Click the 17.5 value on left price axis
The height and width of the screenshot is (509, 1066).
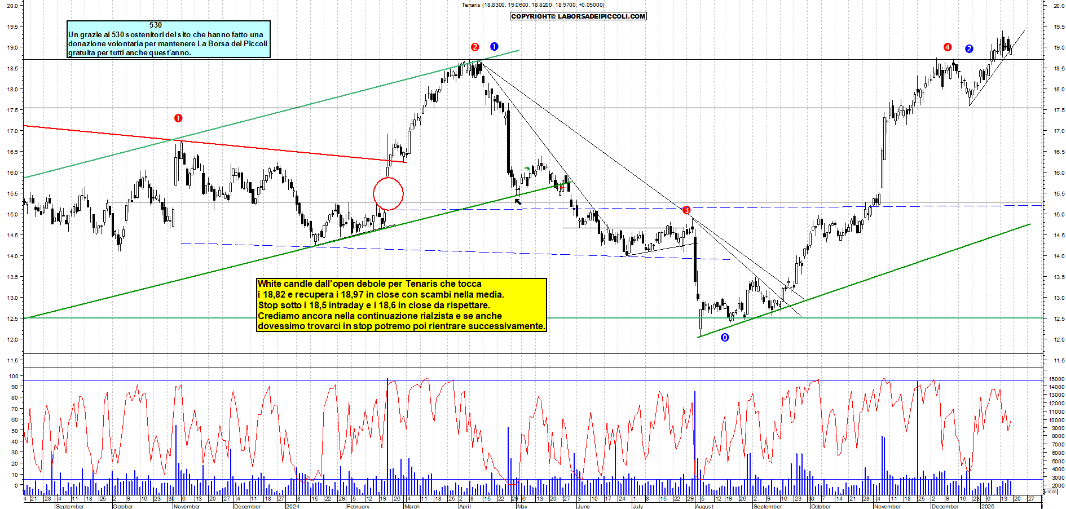pos(13,110)
